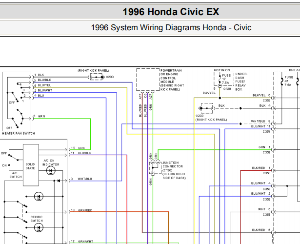Click the "RECIRC SWITCH" label
300x244 pixels.
pos(37,219)
